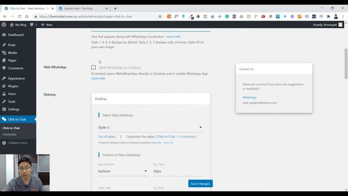
Task: Open Chrome profile avatar icon
Action: pyautogui.click(x=336, y=16)
